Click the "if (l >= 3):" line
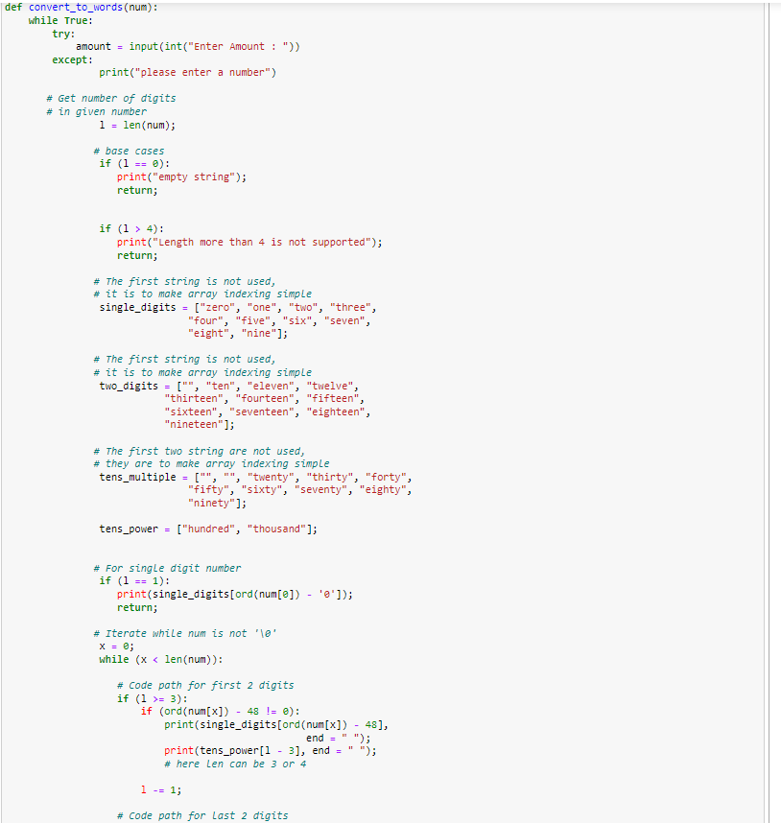 (153, 698)
